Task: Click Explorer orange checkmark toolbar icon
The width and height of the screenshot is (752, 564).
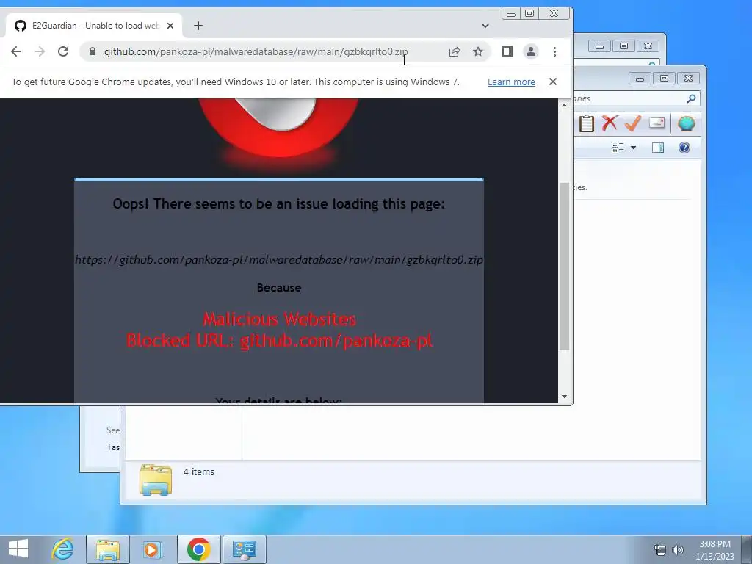Action: [633, 123]
